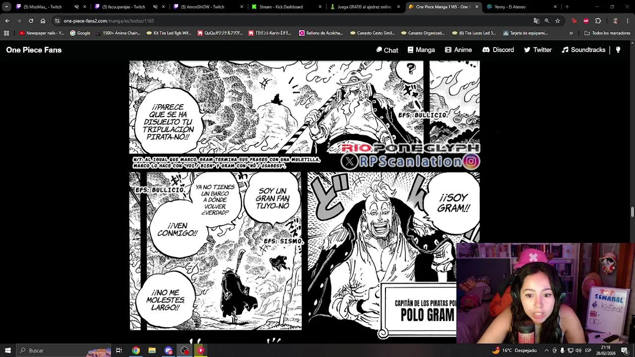
Task: Reload the current page
Action: 31,21
